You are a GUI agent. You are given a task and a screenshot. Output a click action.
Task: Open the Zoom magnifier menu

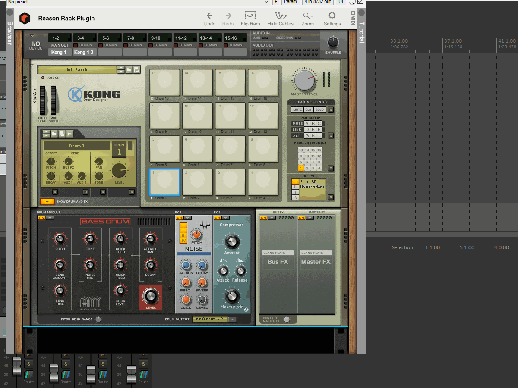(x=307, y=16)
